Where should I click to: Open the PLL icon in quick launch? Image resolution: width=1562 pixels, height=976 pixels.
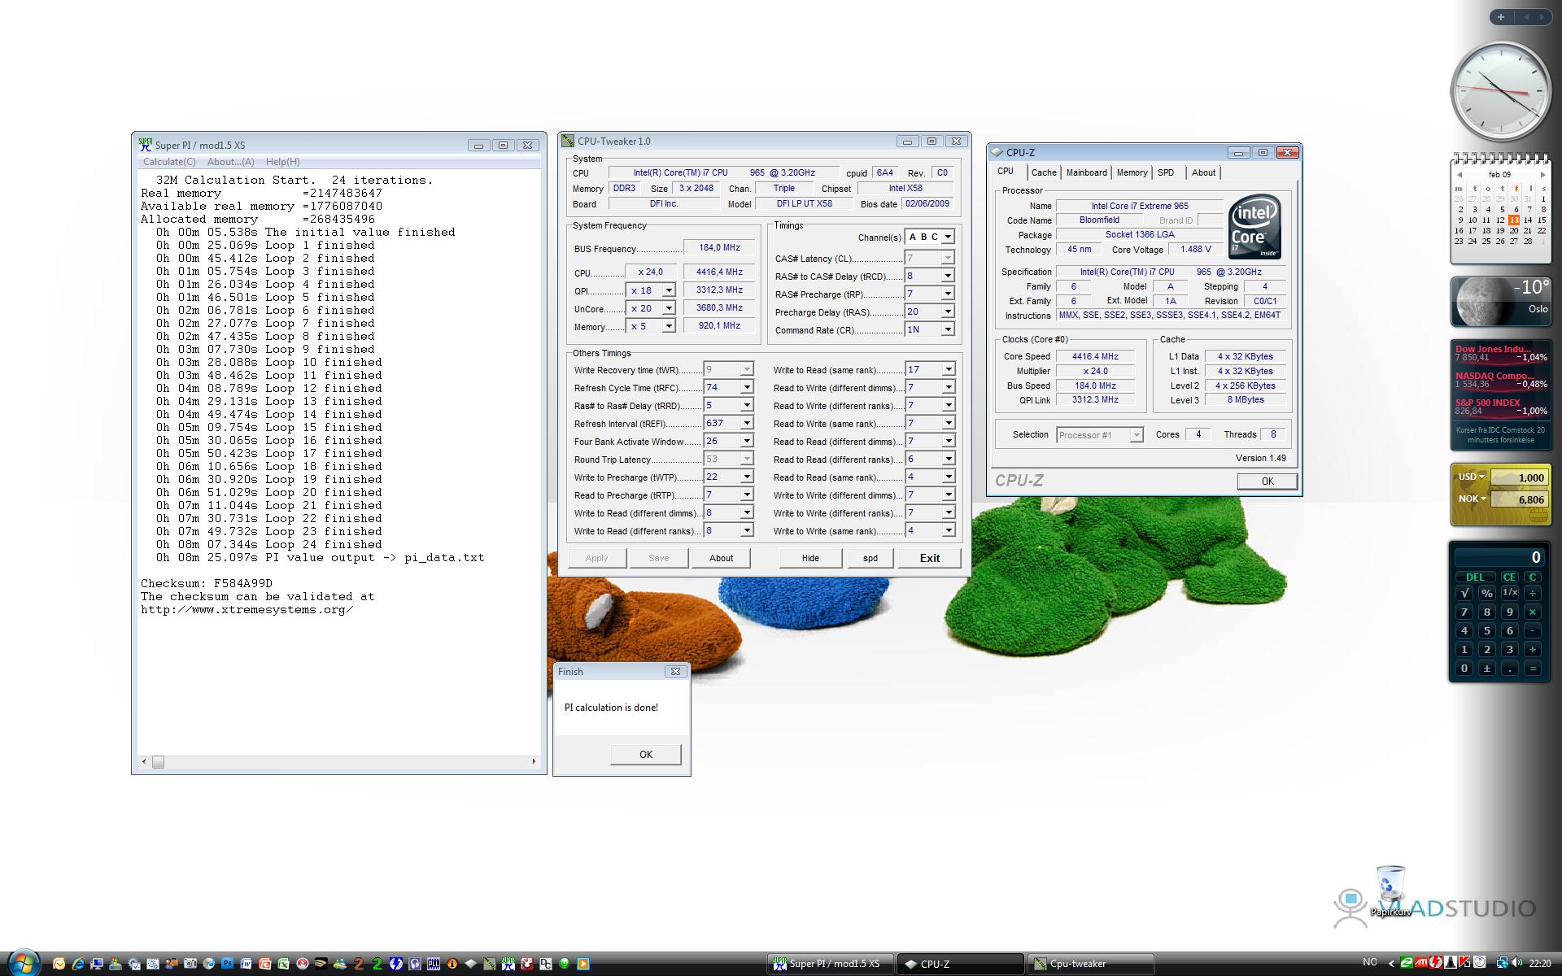434,964
